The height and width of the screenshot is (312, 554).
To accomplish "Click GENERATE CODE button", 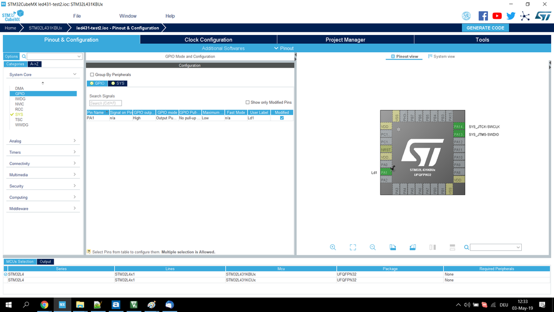I will pos(485,28).
